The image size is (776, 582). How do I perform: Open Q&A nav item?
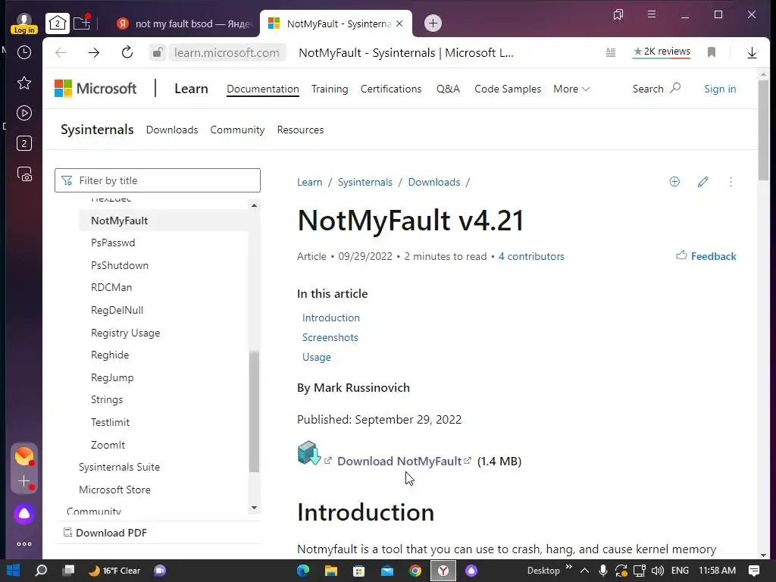[x=448, y=89]
